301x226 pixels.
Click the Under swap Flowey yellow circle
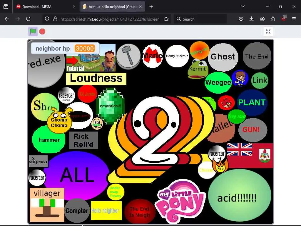pos(116,192)
